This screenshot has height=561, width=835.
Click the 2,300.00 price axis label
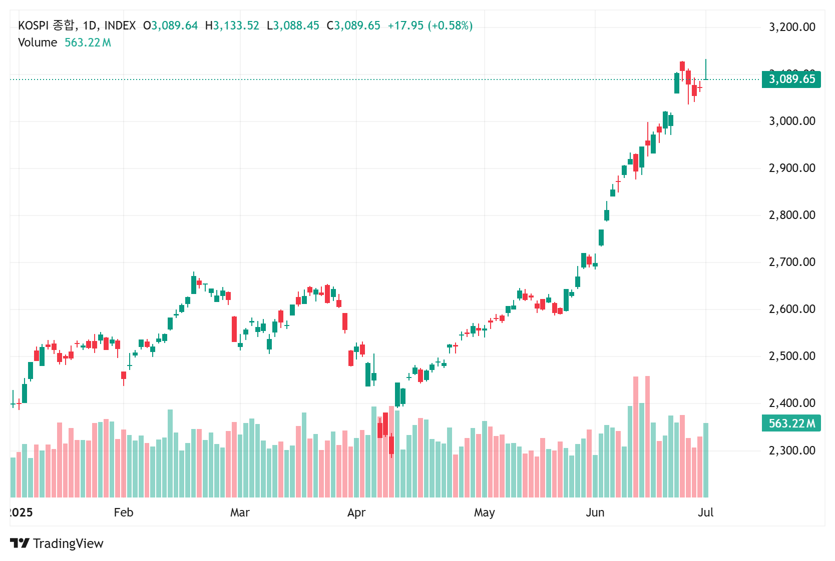792,450
